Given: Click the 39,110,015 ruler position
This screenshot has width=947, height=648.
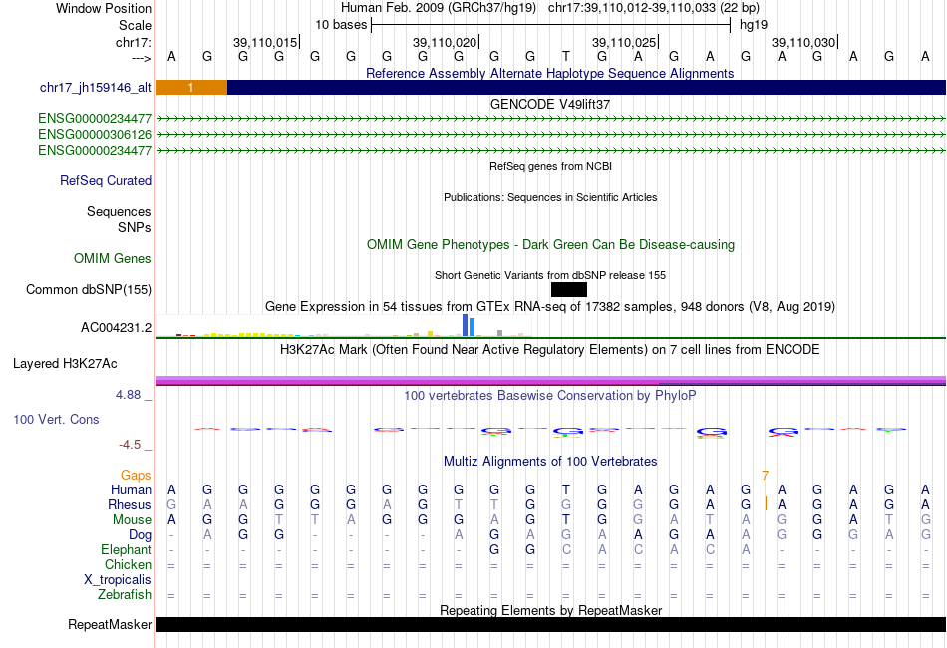Looking at the screenshot, I should [x=266, y=42].
